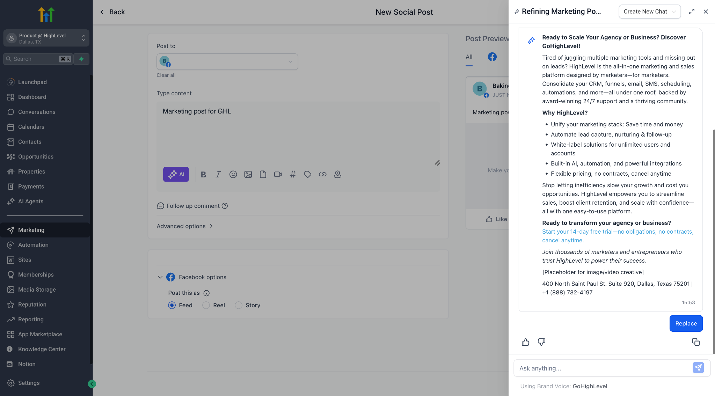Viewport: 715px width, 396px height.
Task: Expand Advanced options section
Action: 184,226
